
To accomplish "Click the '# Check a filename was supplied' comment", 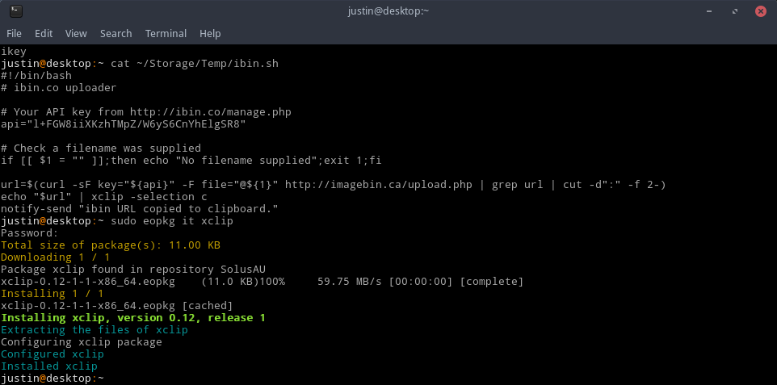I will coord(101,149).
